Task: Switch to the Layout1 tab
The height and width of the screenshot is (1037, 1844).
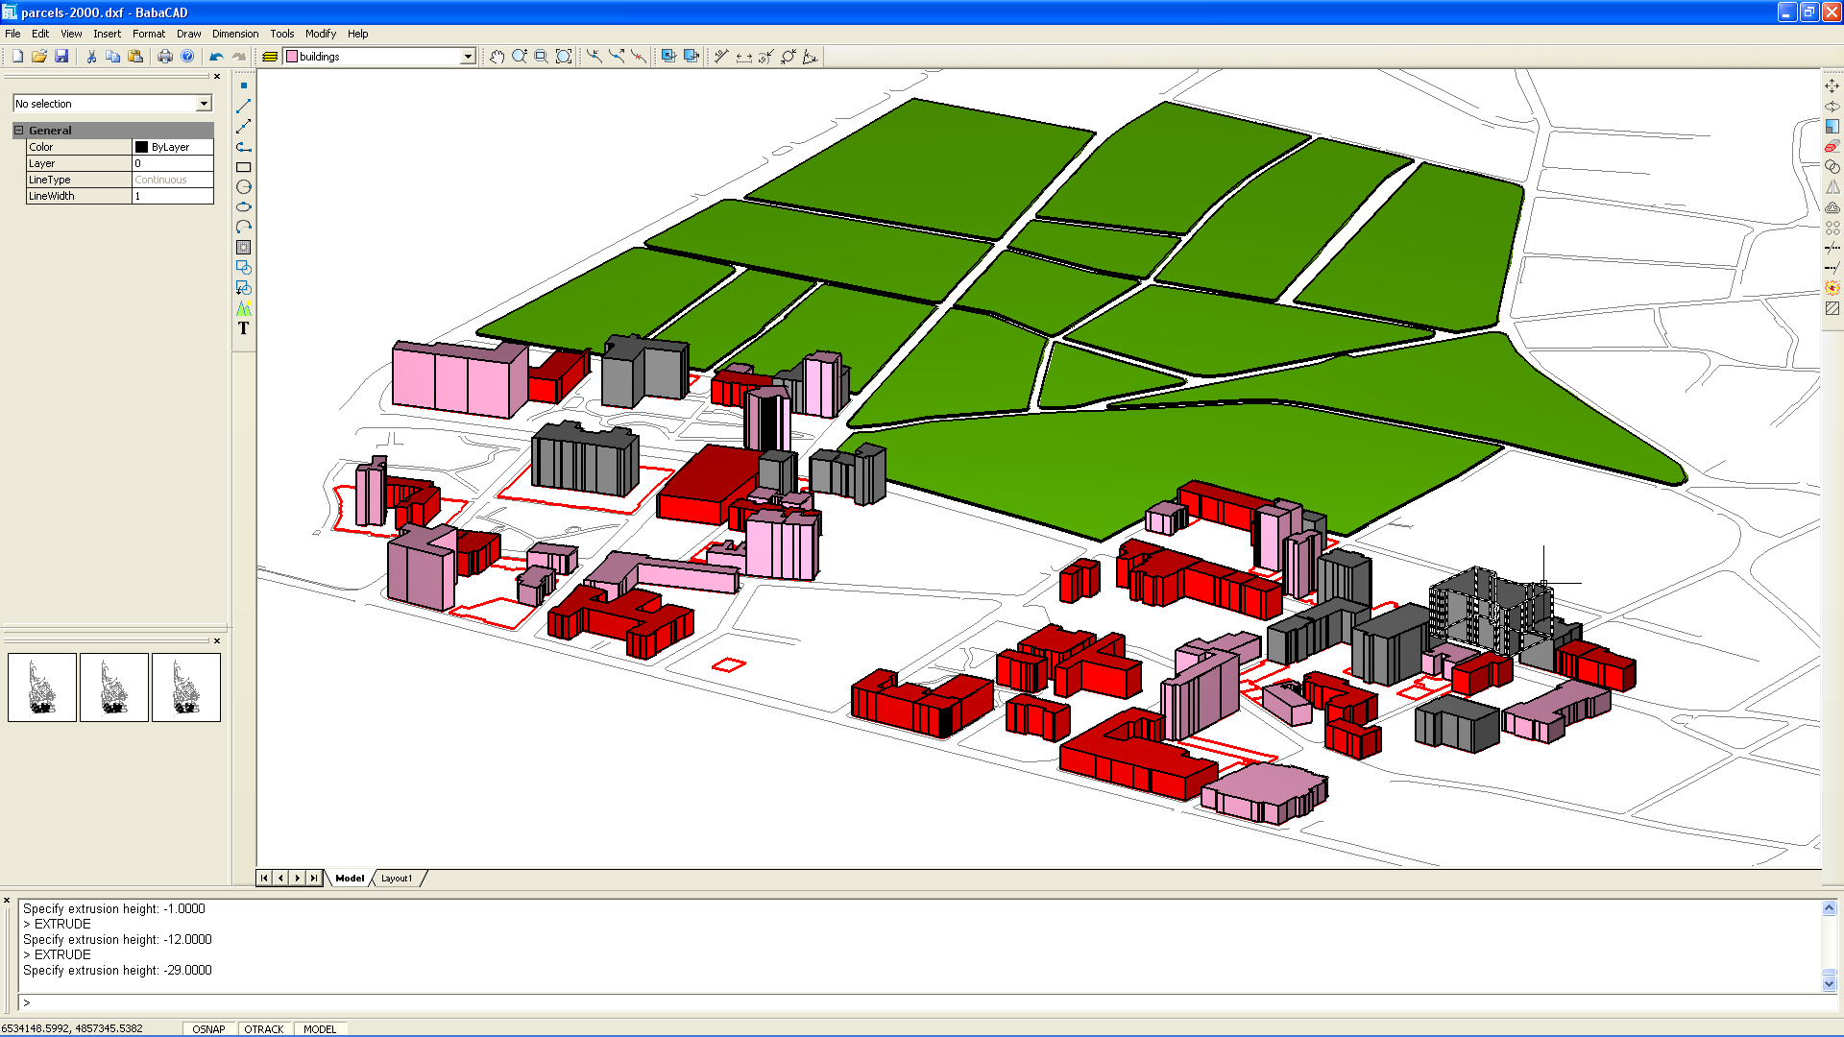Action: (396, 878)
